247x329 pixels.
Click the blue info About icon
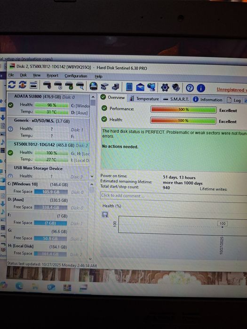[x=201, y=88]
